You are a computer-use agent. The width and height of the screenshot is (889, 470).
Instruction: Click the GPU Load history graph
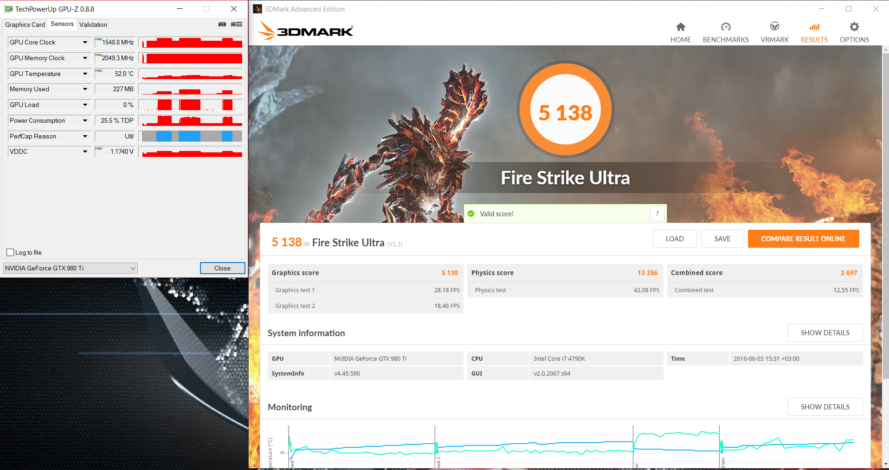tap(191, 105)
